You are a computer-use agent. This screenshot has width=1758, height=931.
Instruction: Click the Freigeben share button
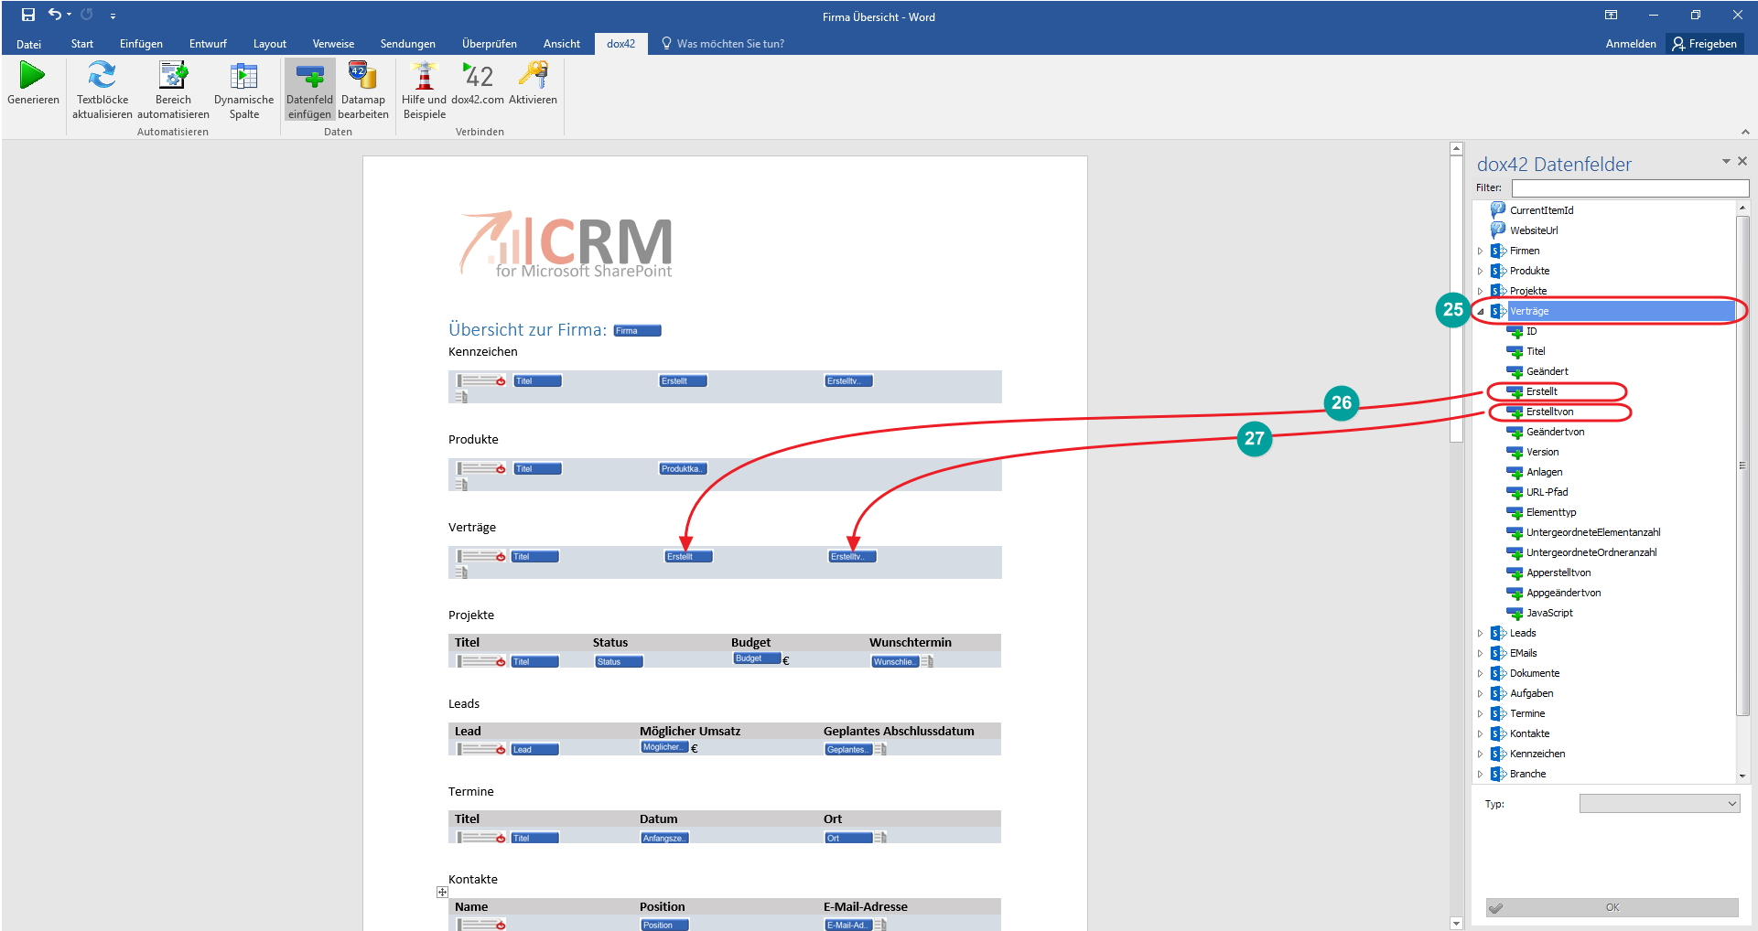pyautogui.click(x=1704, y=44)
